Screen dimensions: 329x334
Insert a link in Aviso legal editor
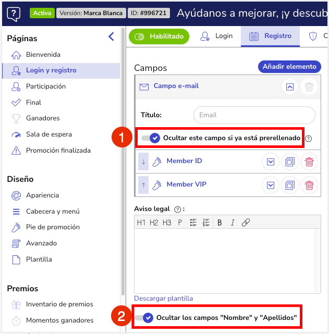[x=246, y=222]
